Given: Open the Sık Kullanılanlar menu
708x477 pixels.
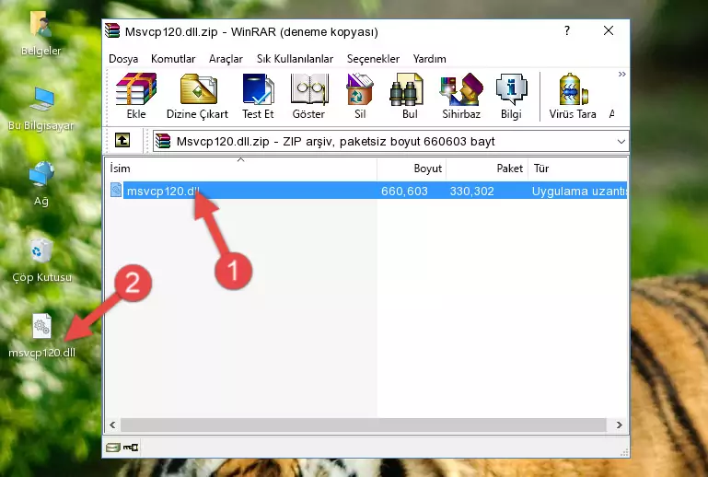Looking at the screenshot, I should 295,59.
